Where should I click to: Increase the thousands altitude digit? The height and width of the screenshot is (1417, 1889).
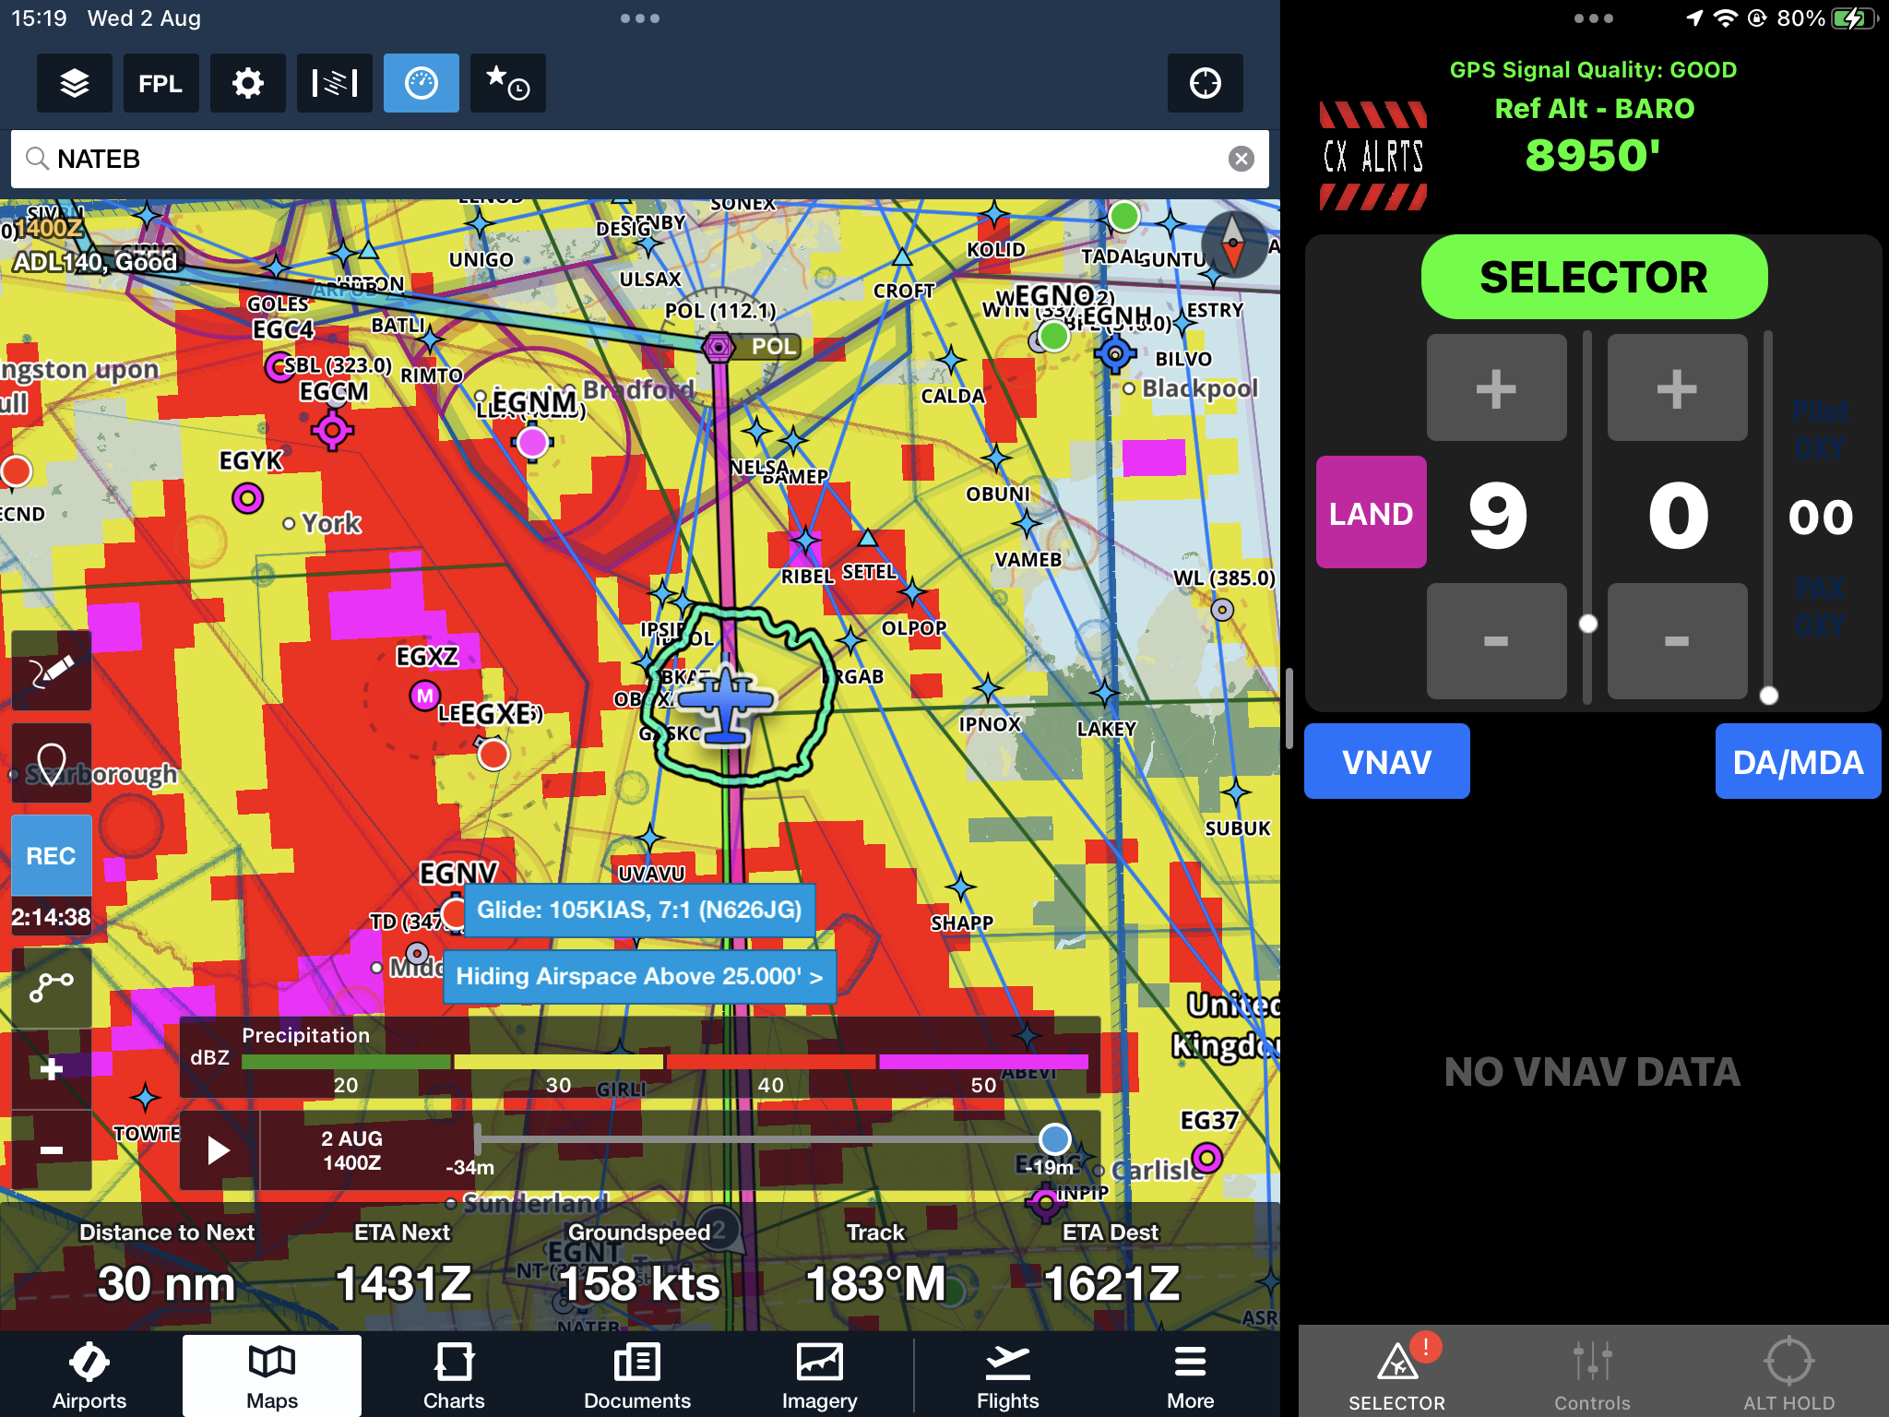click(1496, 387)
